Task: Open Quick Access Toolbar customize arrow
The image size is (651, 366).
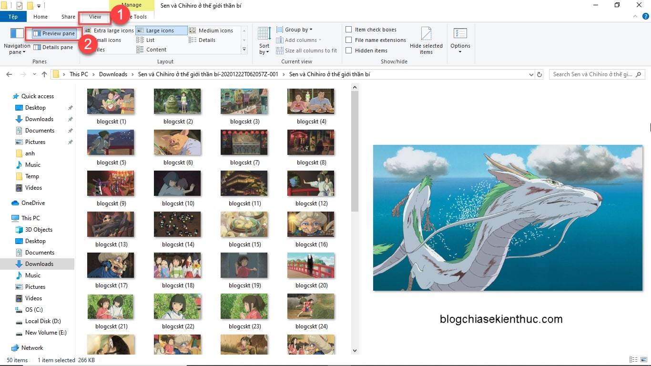Action: (x=39, y=6)
